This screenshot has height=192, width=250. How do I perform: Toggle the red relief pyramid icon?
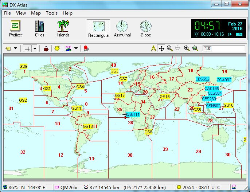point(46,48)
